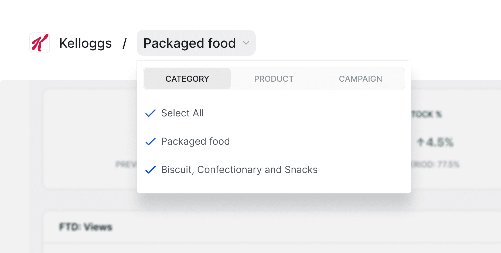The image size is (501, 253).
Task: Click the breadcrumb slash separator
Action: [x=124, y=43]
